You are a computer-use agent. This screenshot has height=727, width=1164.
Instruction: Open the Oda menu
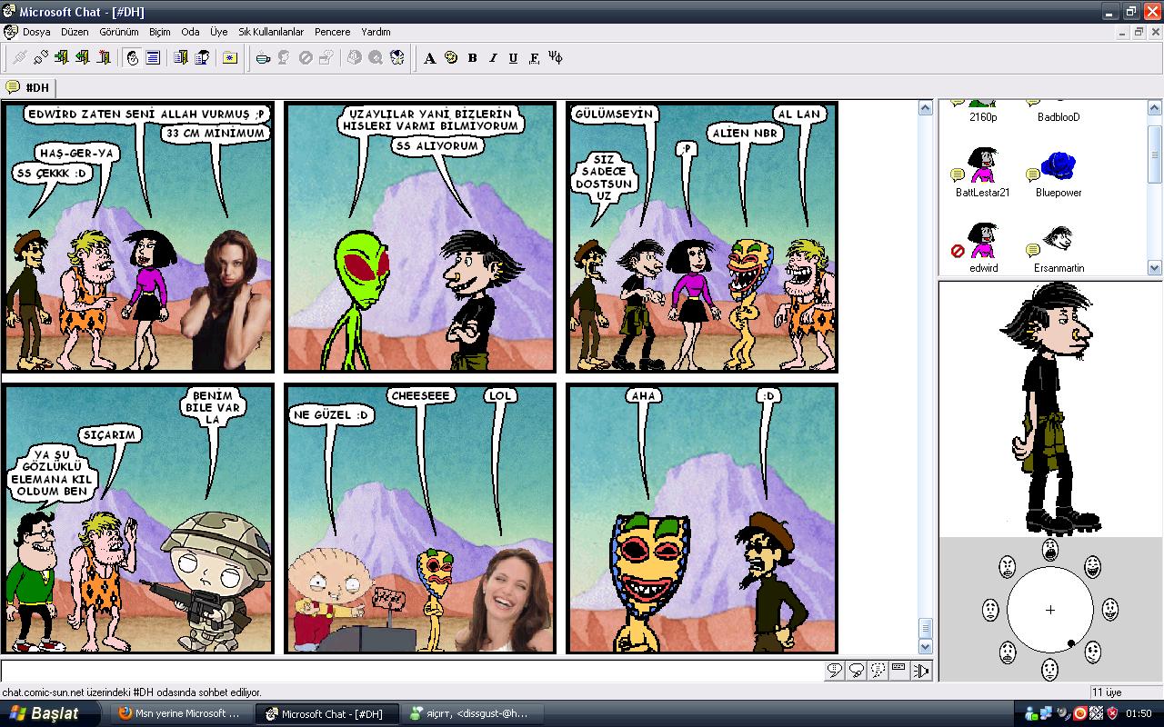(190, 32)
